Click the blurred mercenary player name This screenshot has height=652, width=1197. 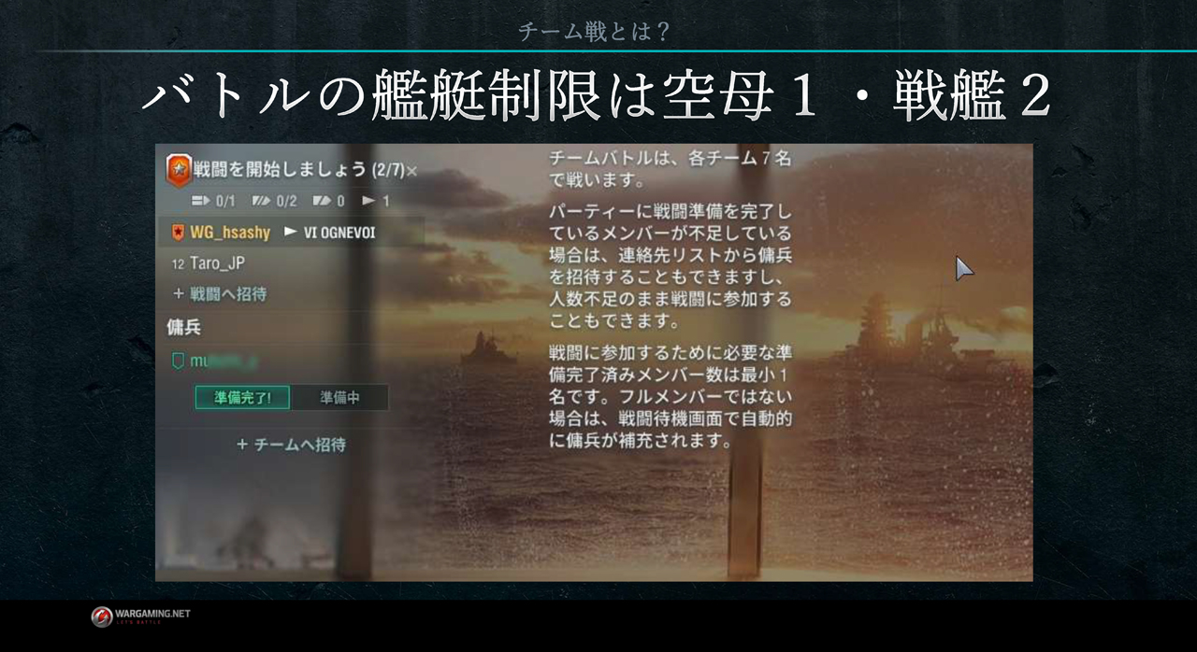pos(224,361)
